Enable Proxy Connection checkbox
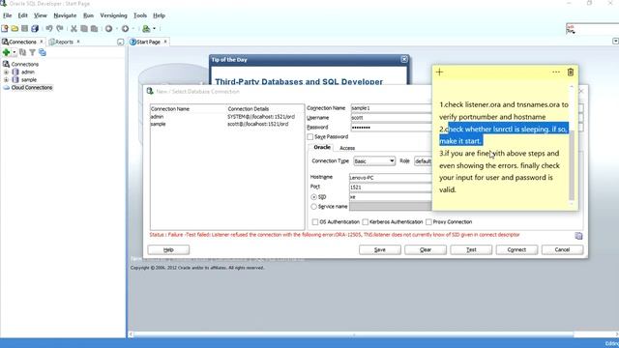 pos(428,222)
